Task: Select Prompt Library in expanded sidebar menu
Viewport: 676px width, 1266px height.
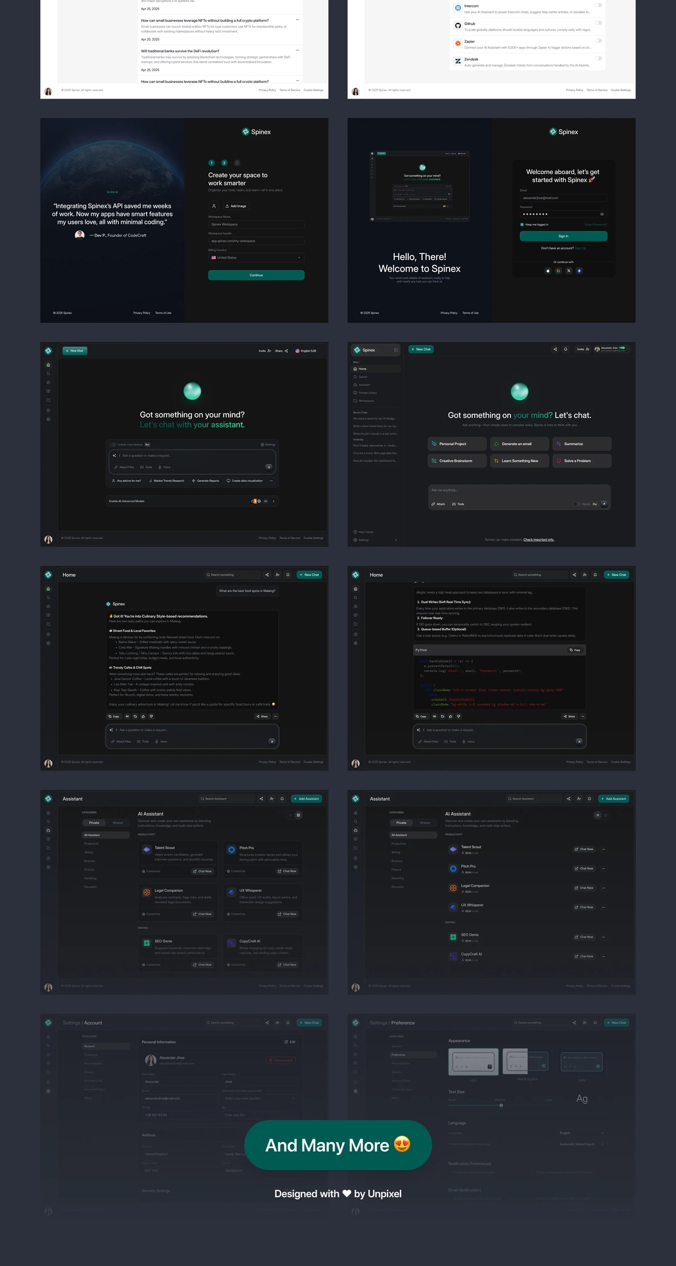Action: point(367,393)
